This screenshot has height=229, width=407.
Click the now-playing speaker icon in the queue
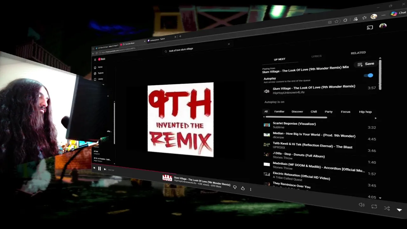[x=267, y=91]
